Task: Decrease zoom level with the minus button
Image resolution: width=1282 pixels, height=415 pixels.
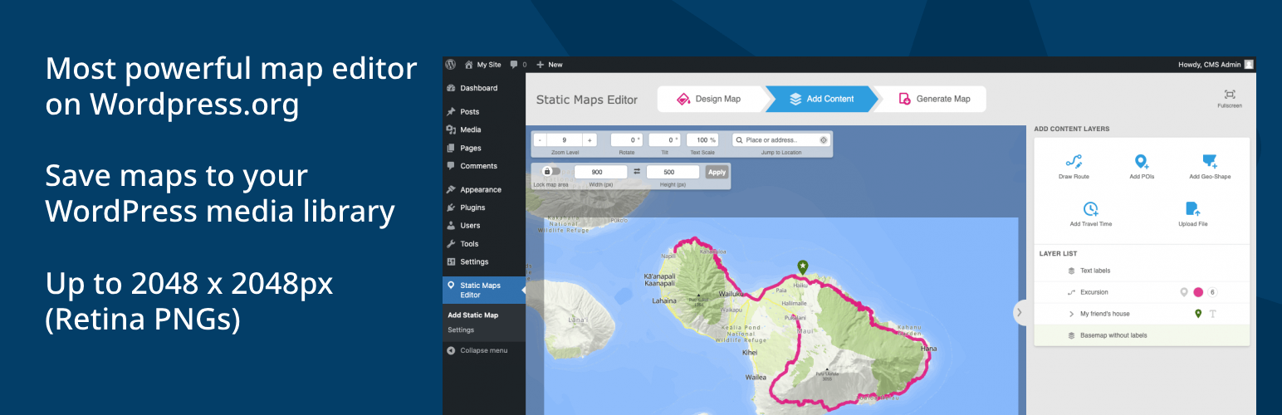Action: pos(539,140)
